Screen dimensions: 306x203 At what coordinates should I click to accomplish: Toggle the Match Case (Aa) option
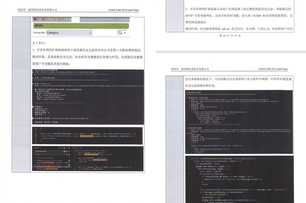click(65, 151)
